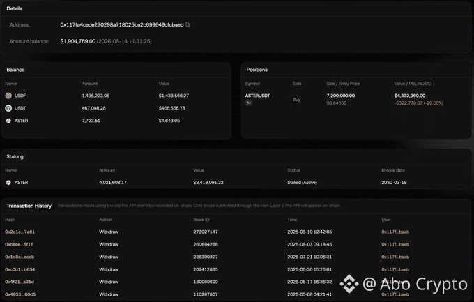
Task: Select the full wallet address text
Action: pyautogui.click(x=122, y=25)
